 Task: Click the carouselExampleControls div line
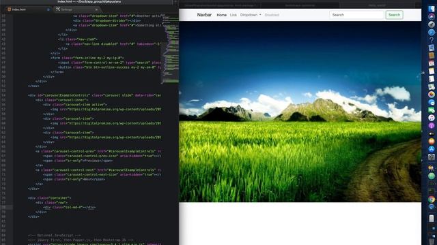[x=94, y=95]
